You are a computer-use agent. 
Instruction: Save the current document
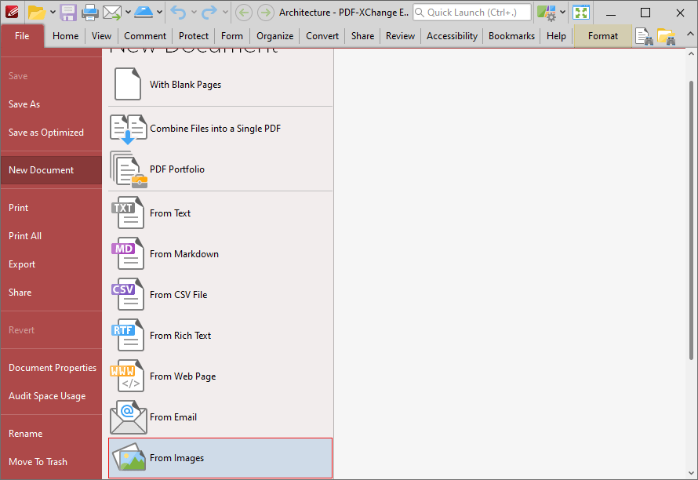point(67,12)
